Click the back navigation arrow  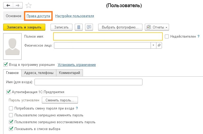click(9, 5)
